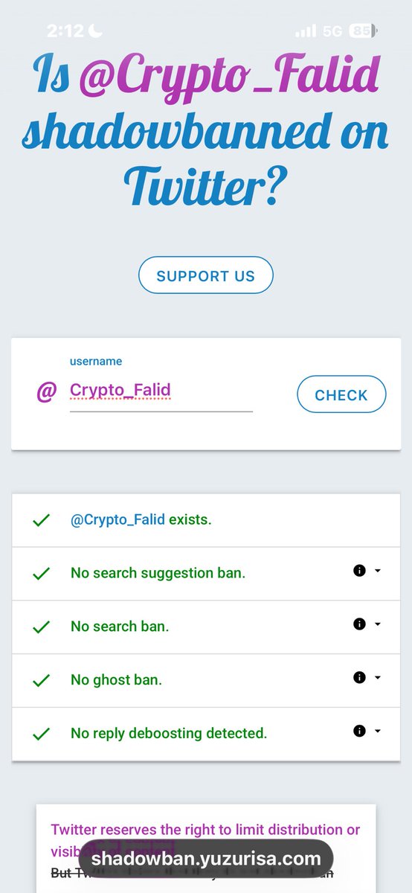Tap the green checkmark beside No ghost ban
The image size is (412, 893).
42,680
